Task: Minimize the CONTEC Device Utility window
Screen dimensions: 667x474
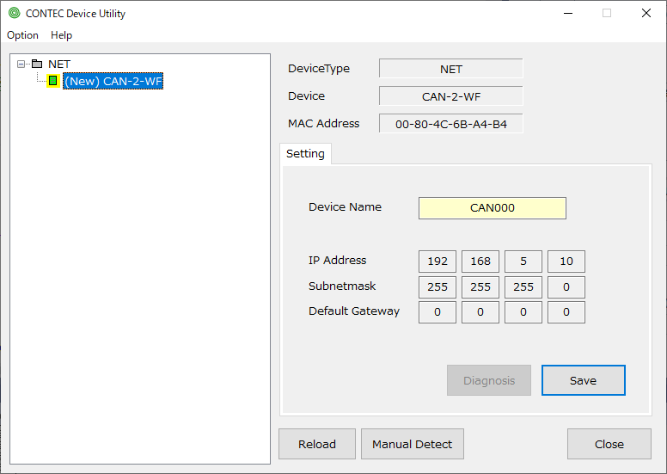Action: (567, 14)
